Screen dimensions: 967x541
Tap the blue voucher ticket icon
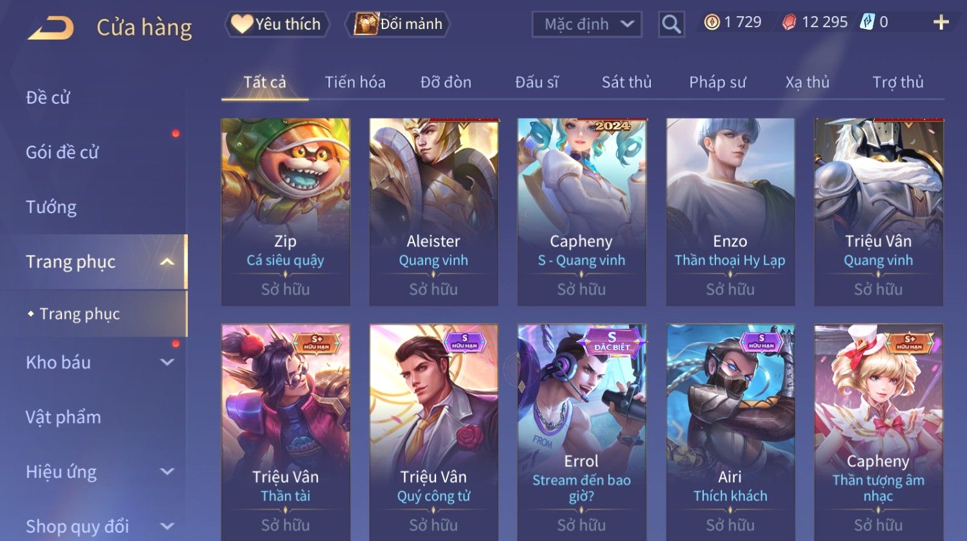click(867, 23)
